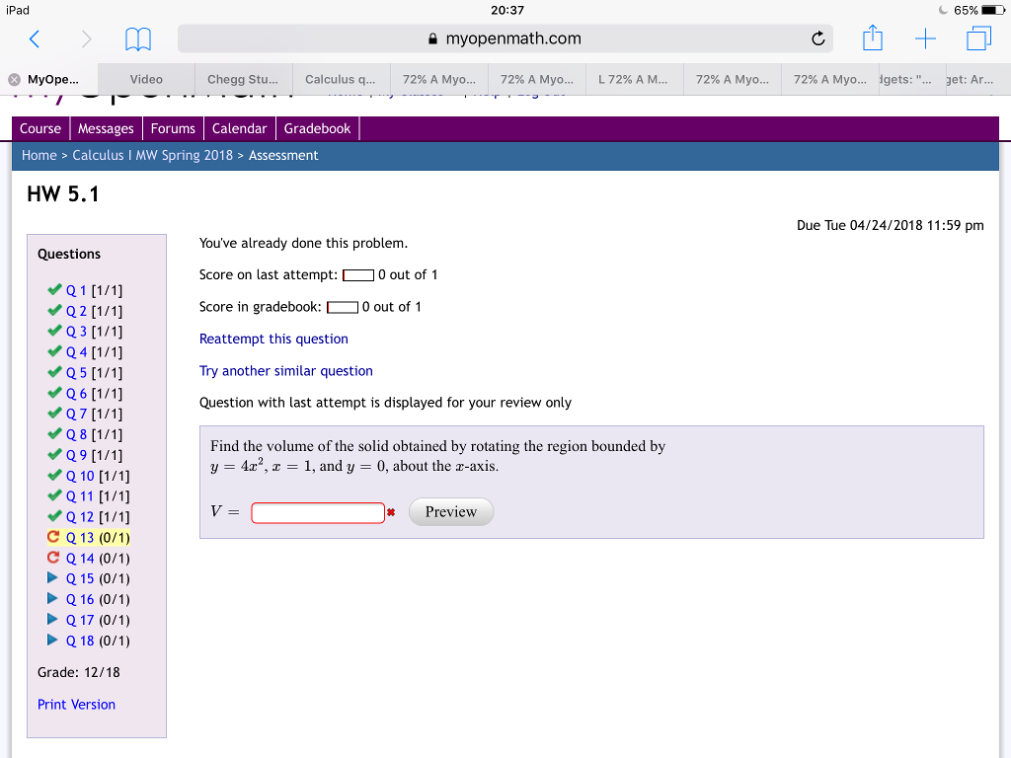Open the bookmarks sidebar in Safari
The height and width of the screenshot is (758, 1011).
click(137, 38)
